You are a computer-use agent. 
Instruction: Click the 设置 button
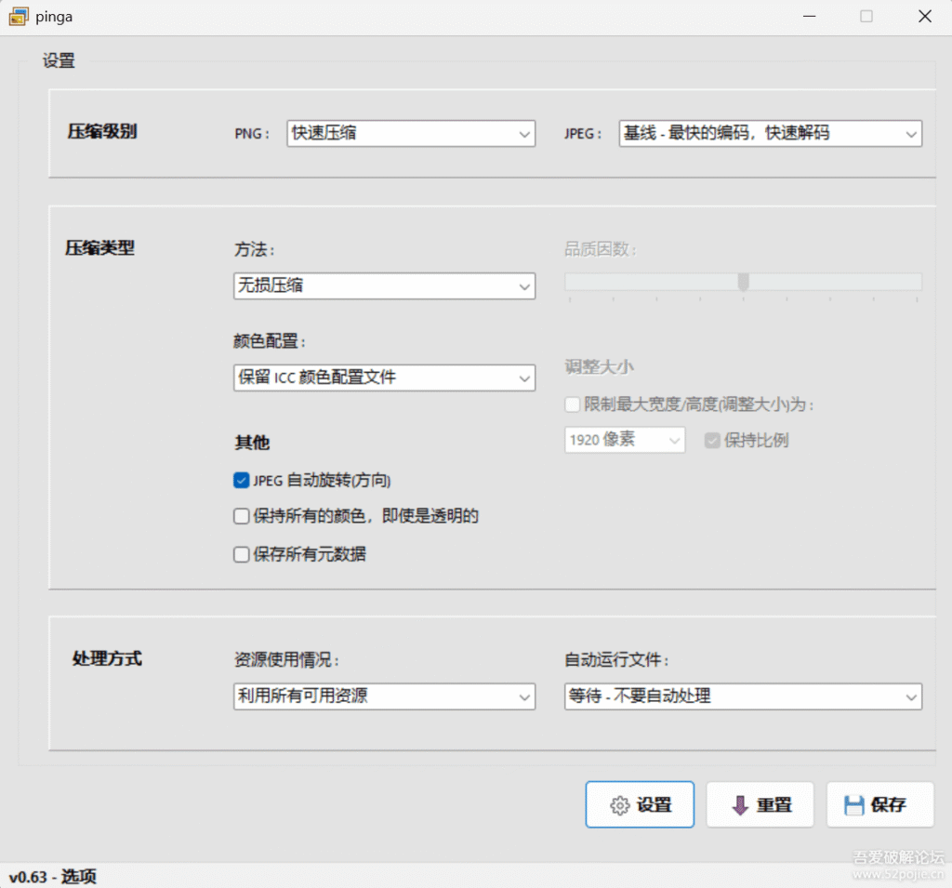(x=640, y=804)
